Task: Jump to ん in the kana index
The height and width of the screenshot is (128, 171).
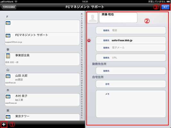Action: [82, 117]
